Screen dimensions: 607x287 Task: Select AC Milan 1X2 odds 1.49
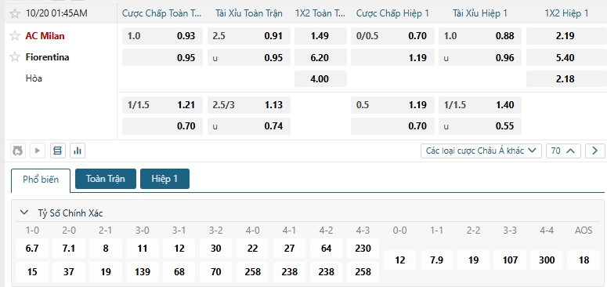320,35
